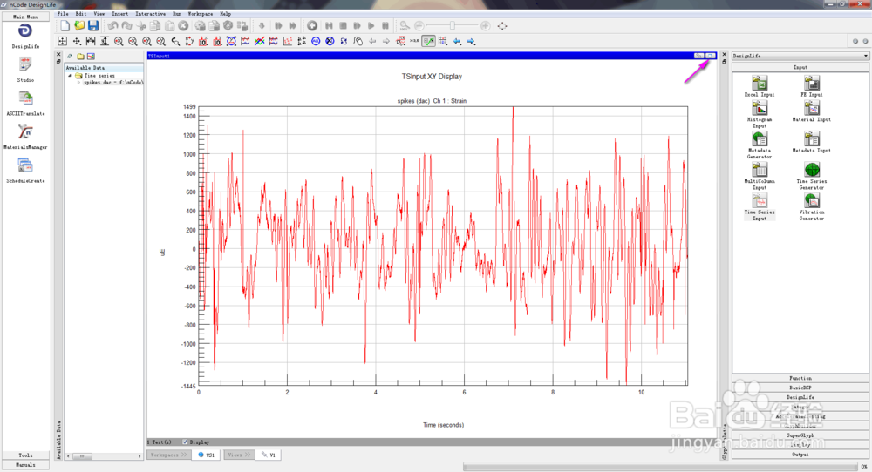Select the Material Input glyph
The height and width of the screenshot is (472, 872).
[811, 111]
